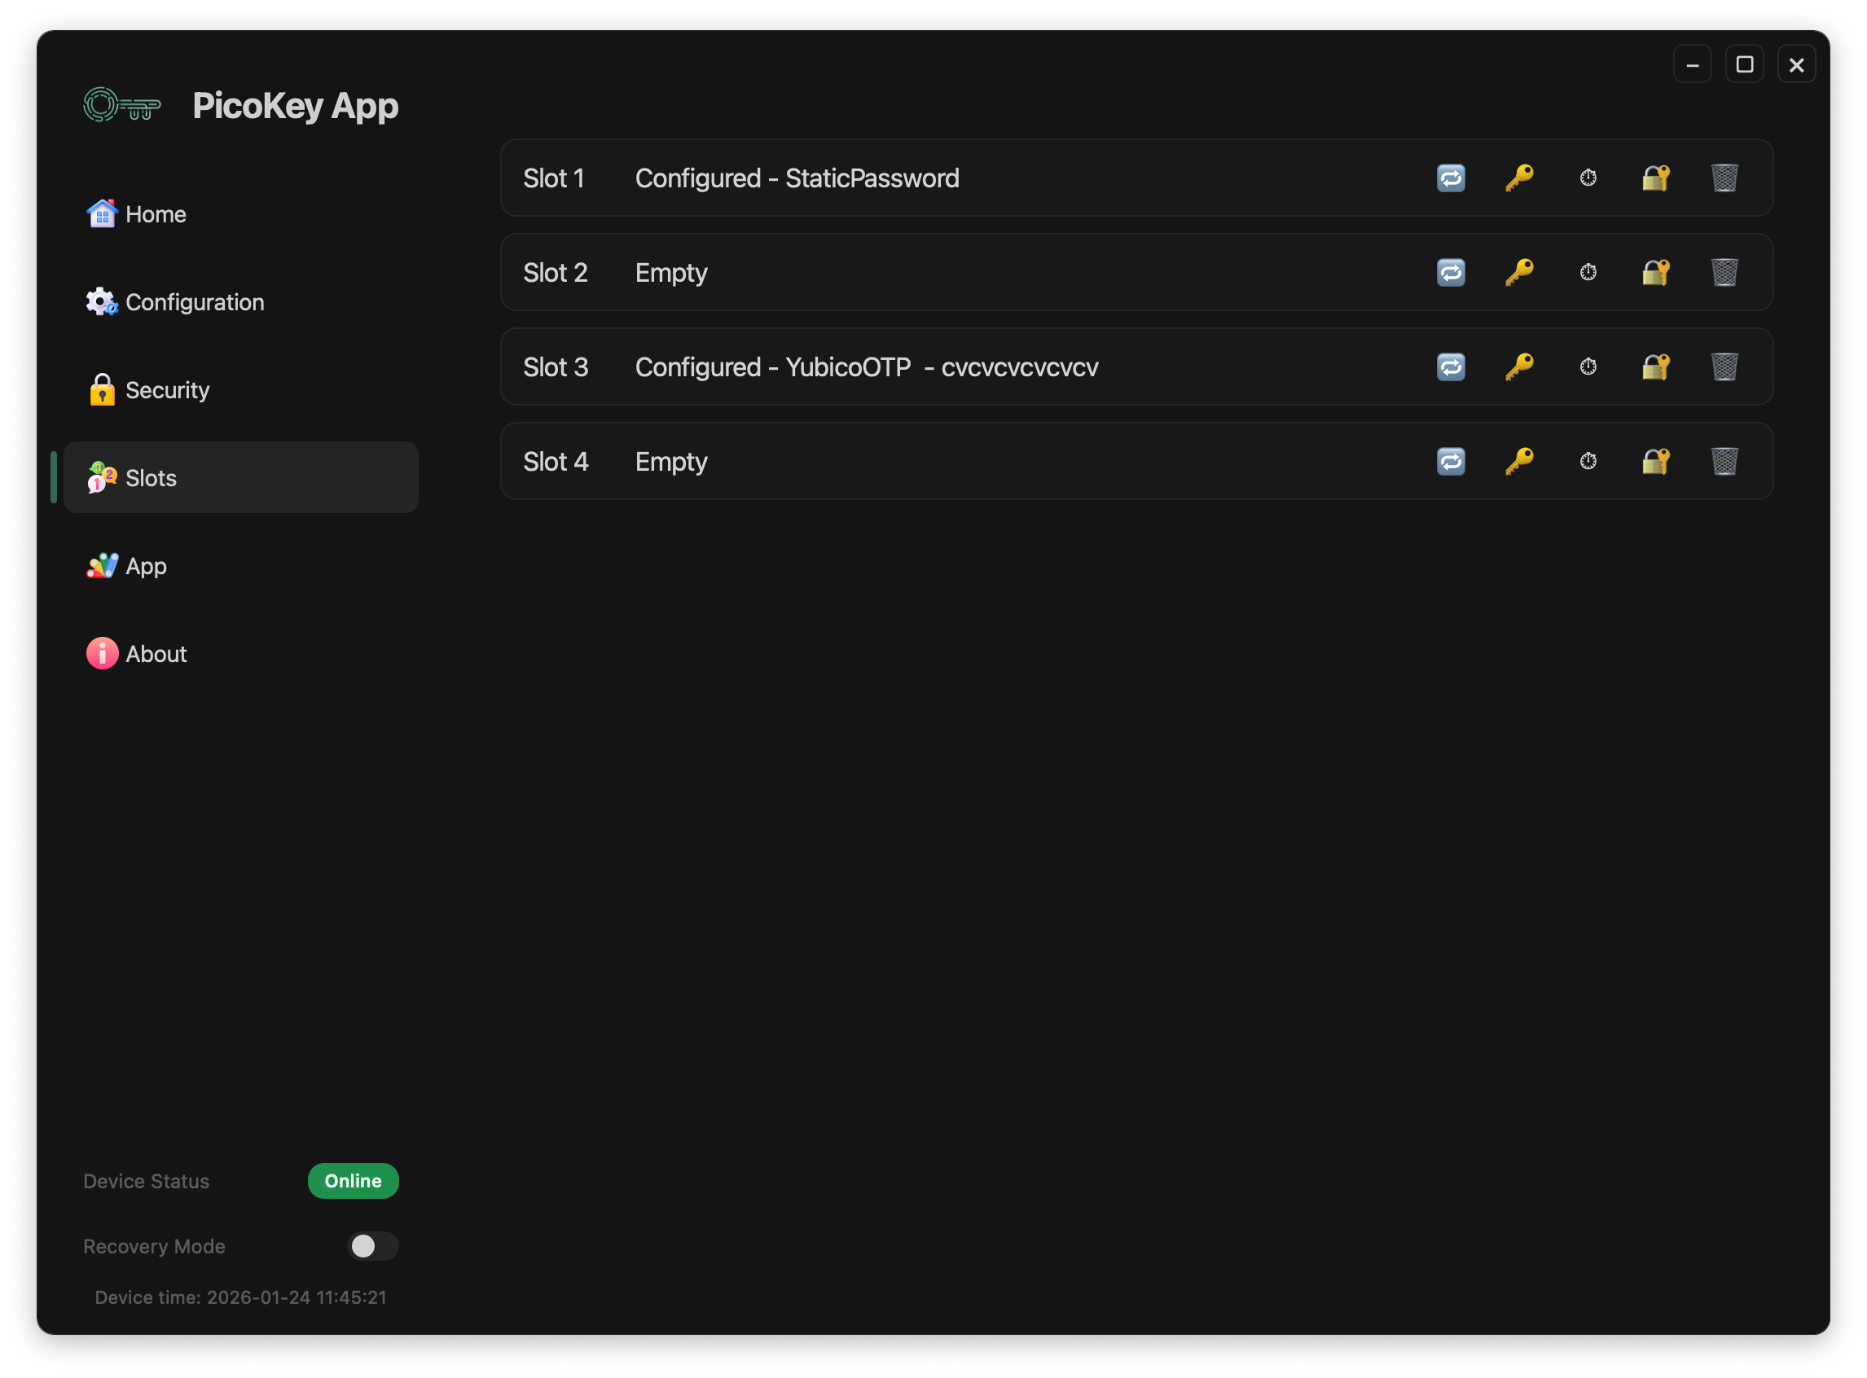Select the Slot 3 YubicoOTP row
Screen dimensions: 1867x1378
coord(866,367)
